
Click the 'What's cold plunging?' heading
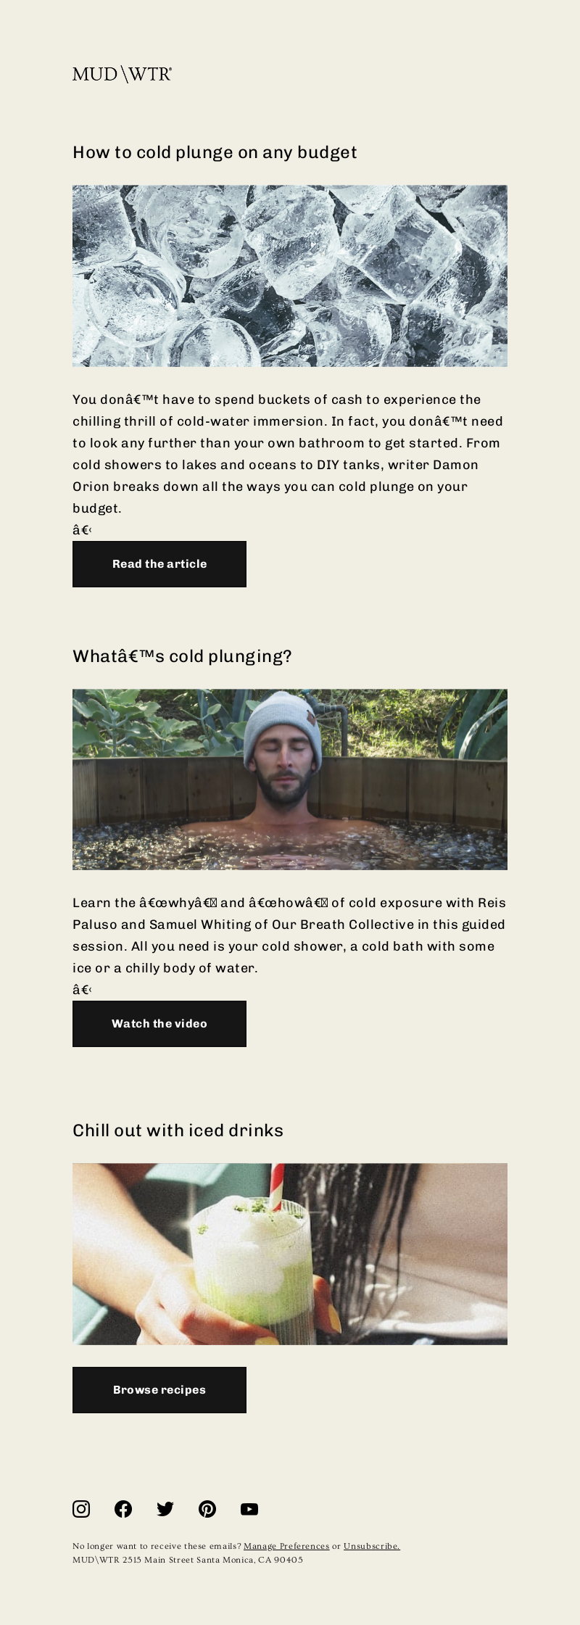[x=182, y=656]
